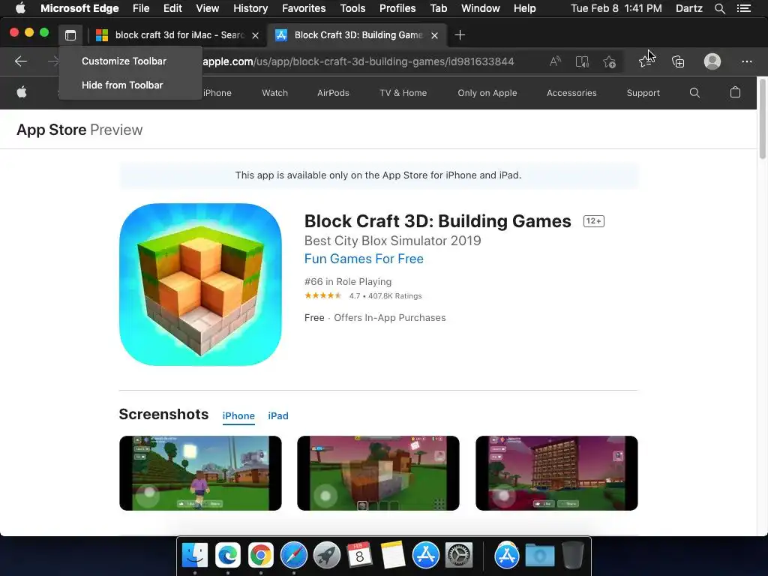This screenshot has width=768, height=576.
Task: Open the TV & Home navigation link
Action: click(x=403, y=93)
